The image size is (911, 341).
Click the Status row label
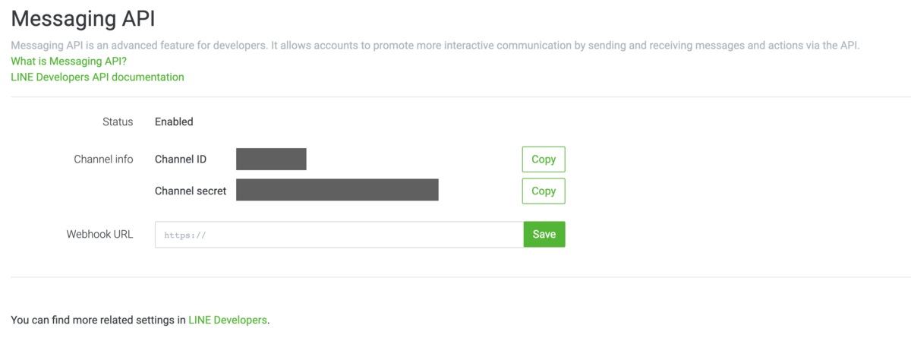click(118, 122)
